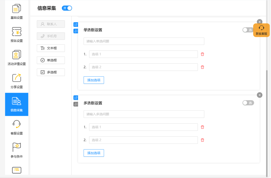Delete 选项 2 in 多选框设置 via trash icon
The width and height of the screenshot is (271, 178).
(x=202, y=140)
